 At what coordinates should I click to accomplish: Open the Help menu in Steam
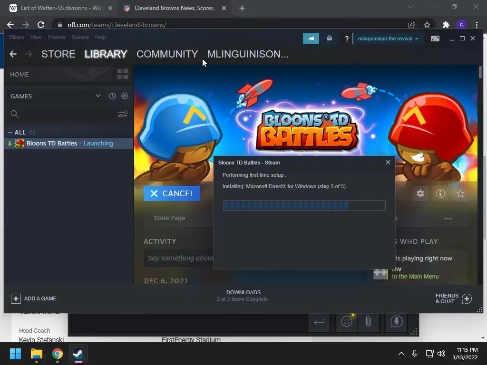100,37
